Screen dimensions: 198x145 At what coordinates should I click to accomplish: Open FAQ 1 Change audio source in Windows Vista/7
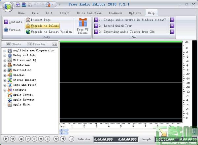click(x=130, y=20)
